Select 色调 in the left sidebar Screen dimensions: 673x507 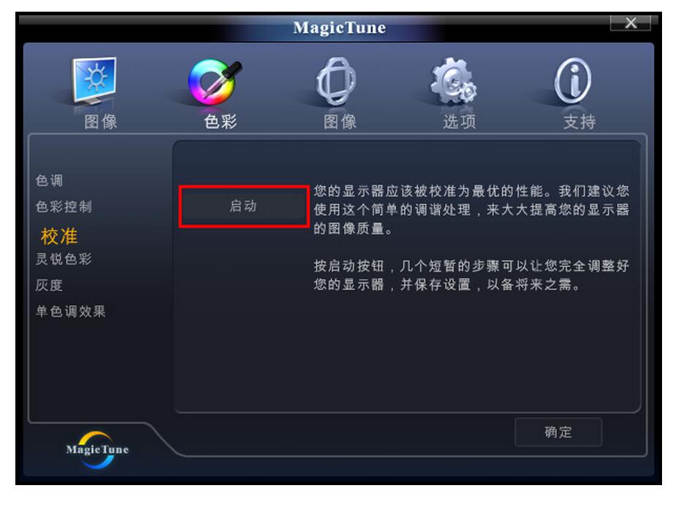(x=50, y=180)
